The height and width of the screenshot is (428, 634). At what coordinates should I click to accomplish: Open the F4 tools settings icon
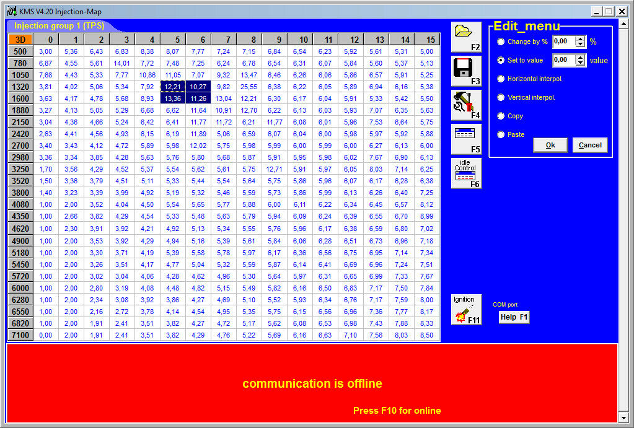466,105
